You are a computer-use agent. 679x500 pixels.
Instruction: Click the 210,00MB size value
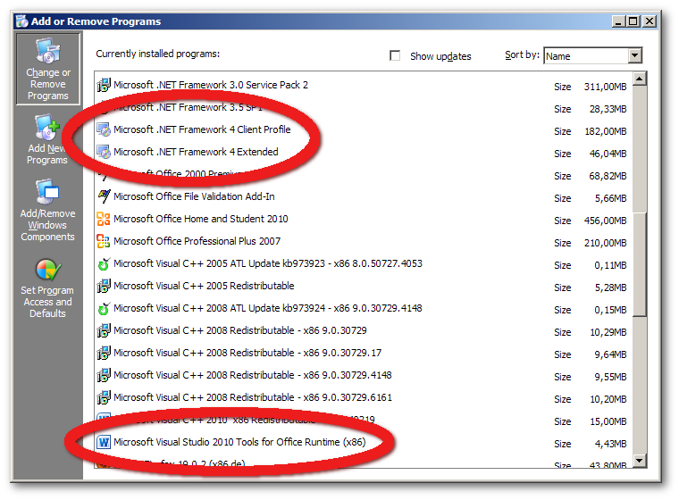coord(605,243)
